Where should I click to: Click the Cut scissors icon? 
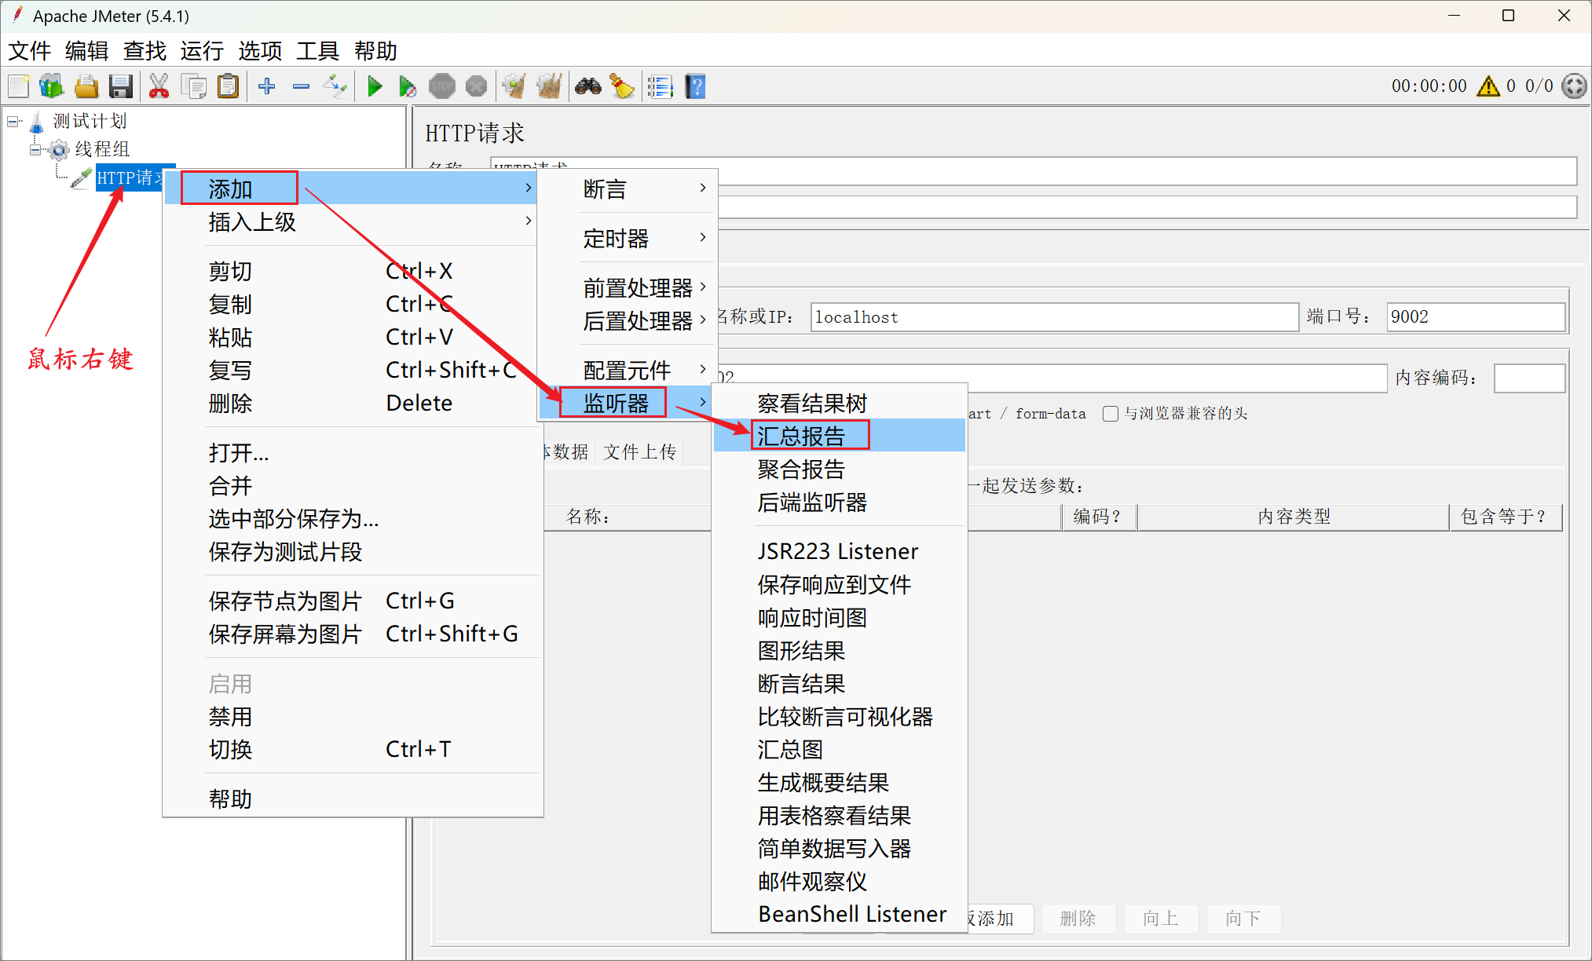coord(159,86)
